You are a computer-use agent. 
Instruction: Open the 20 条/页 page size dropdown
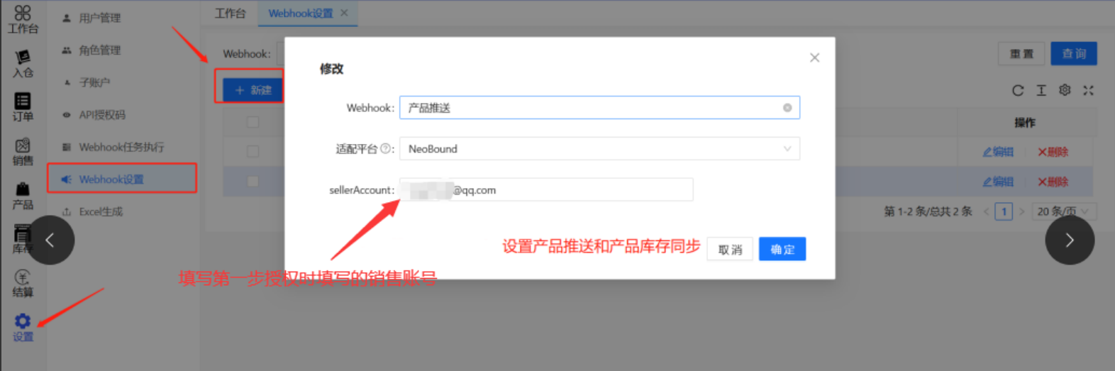[1064, 211]
